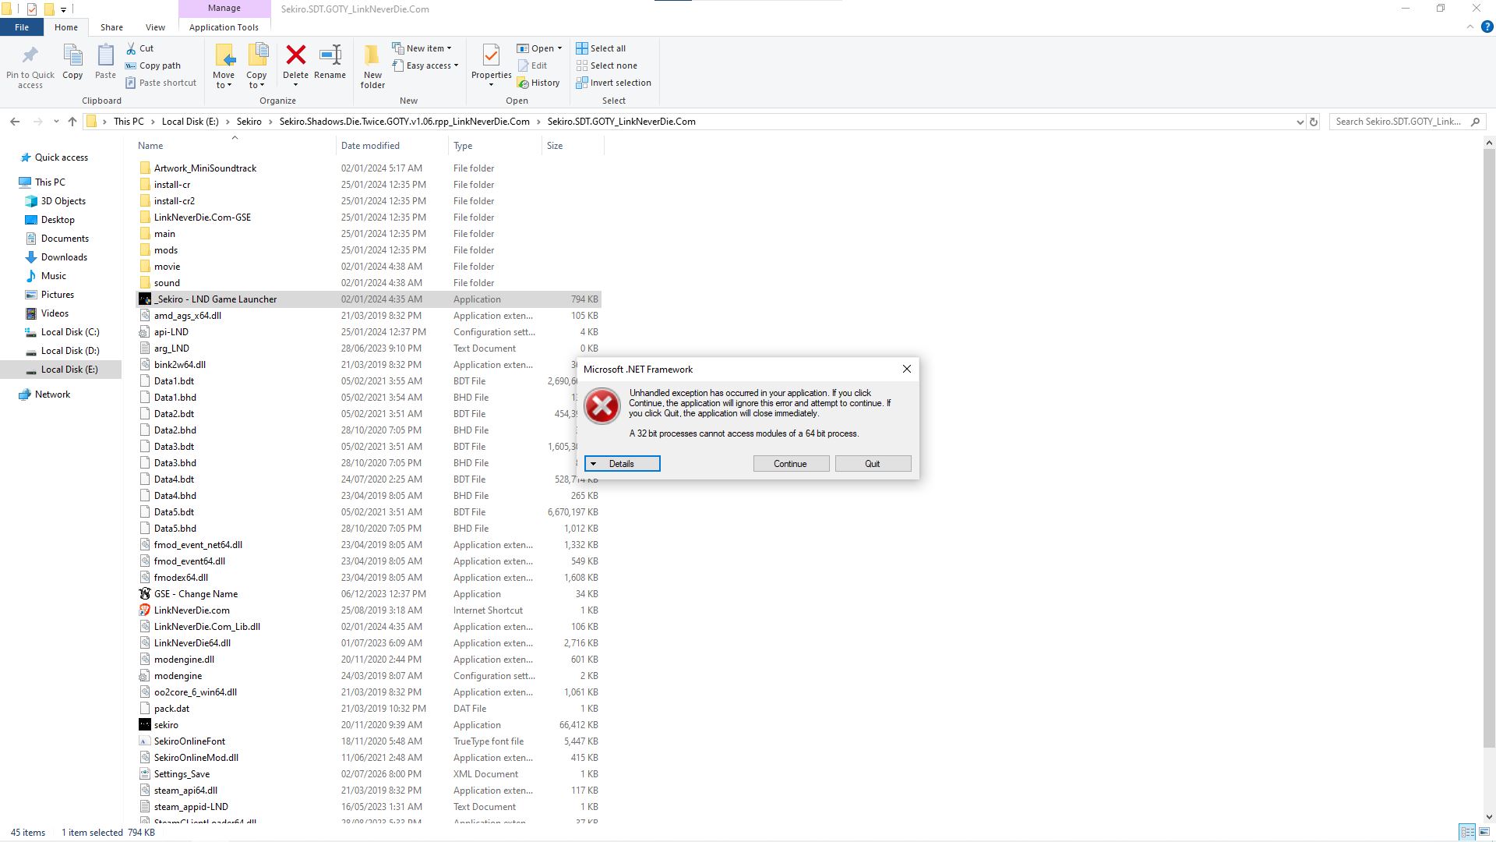
Task: Click the Edit button in Open group
Action: click(x=532, y=65)
